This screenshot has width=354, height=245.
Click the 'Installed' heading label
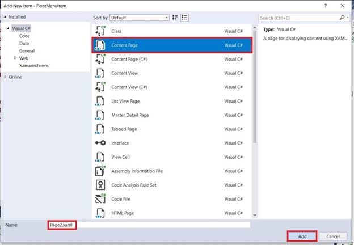pyautogui.click(x=17, y=17)
